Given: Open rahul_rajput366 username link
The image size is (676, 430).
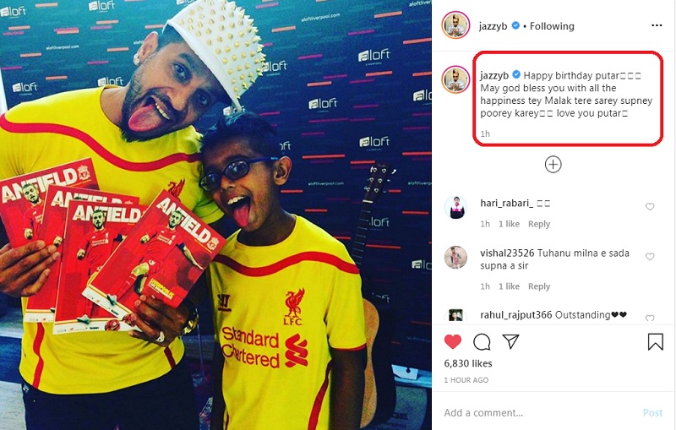Looking at the screenshot, I should click(x=516, y=315).
